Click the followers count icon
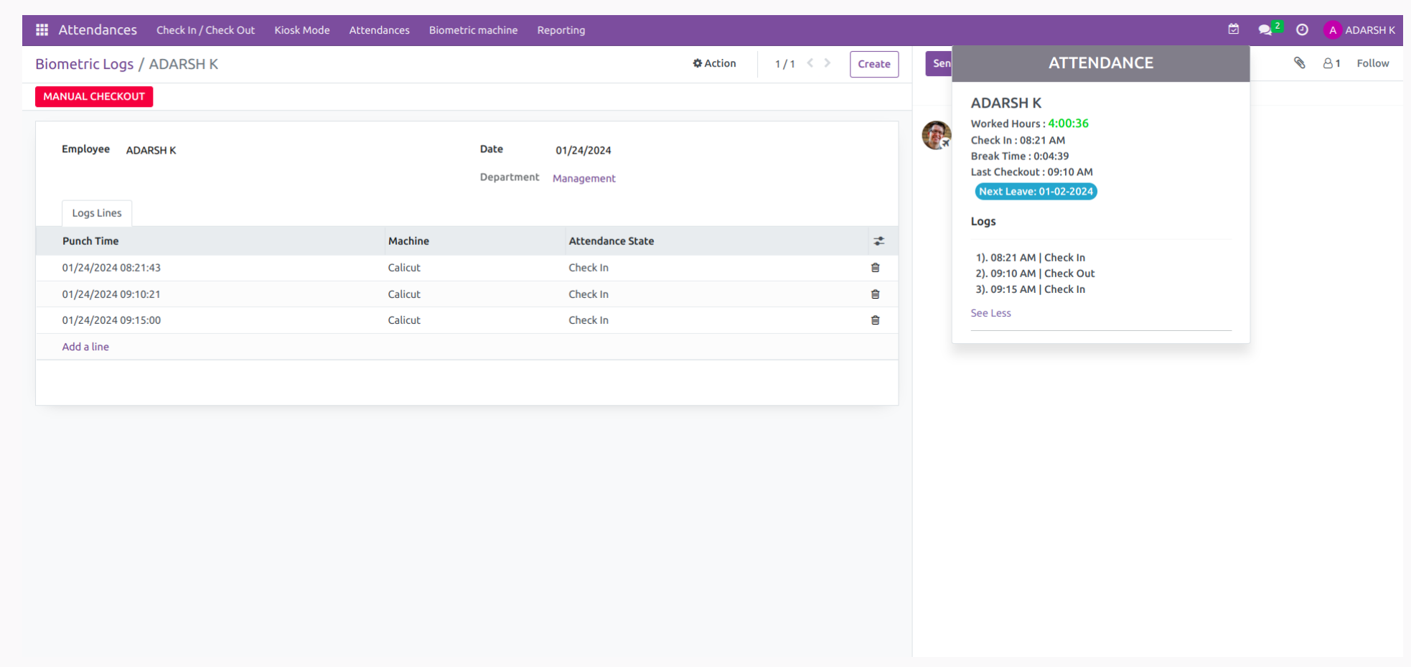Viewport: 1411px width, 667px height. point(1331,63)
